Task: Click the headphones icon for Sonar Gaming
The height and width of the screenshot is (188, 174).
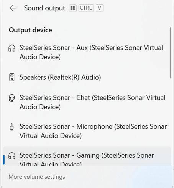Action: (12, 156)
